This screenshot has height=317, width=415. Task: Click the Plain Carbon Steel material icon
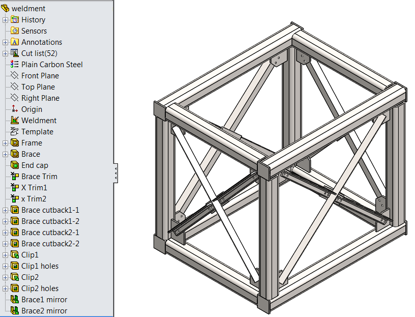point(15,64)
